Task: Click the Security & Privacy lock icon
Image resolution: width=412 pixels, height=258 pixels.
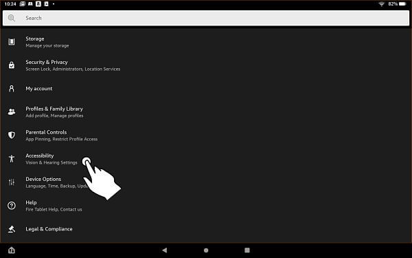Action: point(12,65)
